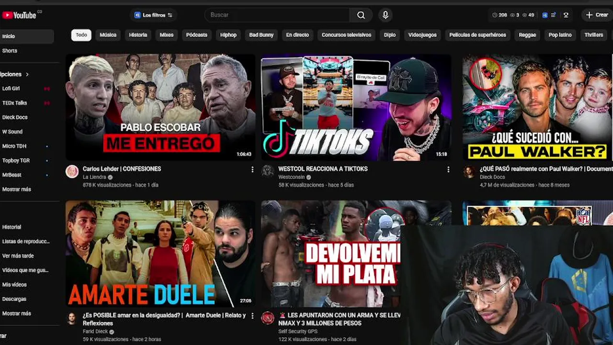Open options menu for Carlos Lehder video
The height and width of the screenshot is (345, 613).
[252, 170]
